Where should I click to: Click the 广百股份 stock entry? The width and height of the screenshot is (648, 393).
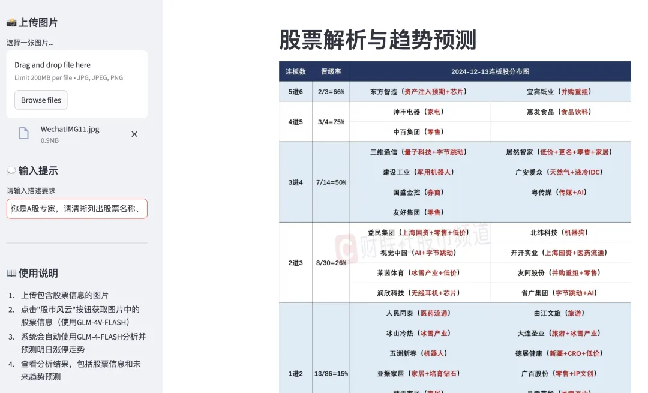pyautogui.click(x=559, y=374)
